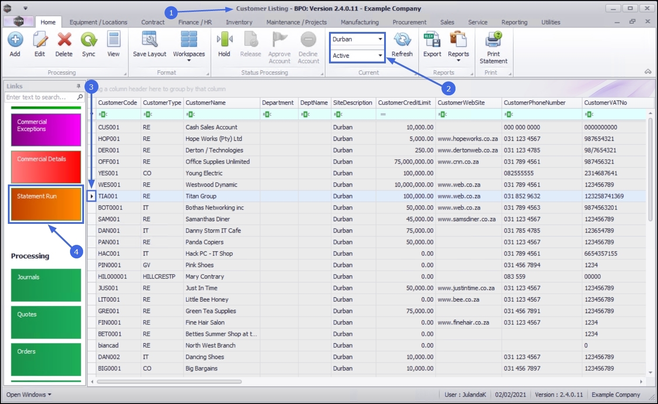Open the Manufacturing tab
Image resolution: width=658 pixels, height=404 pixels.
[360, 22]
